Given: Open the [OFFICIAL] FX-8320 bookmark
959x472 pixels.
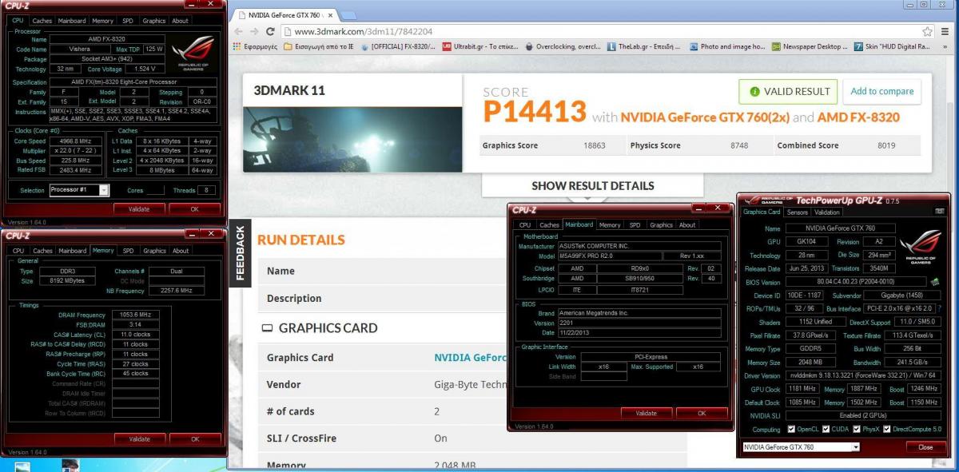Looking at the screenshot, I should click(398, 46).
